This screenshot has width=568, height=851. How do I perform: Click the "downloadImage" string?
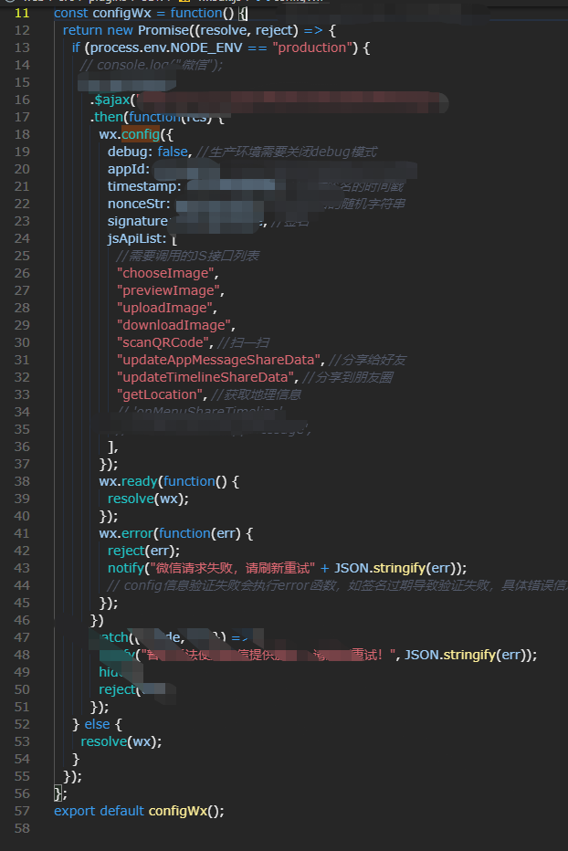point(174,326)
